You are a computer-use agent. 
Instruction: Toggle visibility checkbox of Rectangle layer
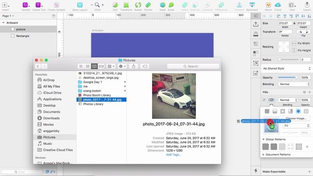tap(13, 36)
